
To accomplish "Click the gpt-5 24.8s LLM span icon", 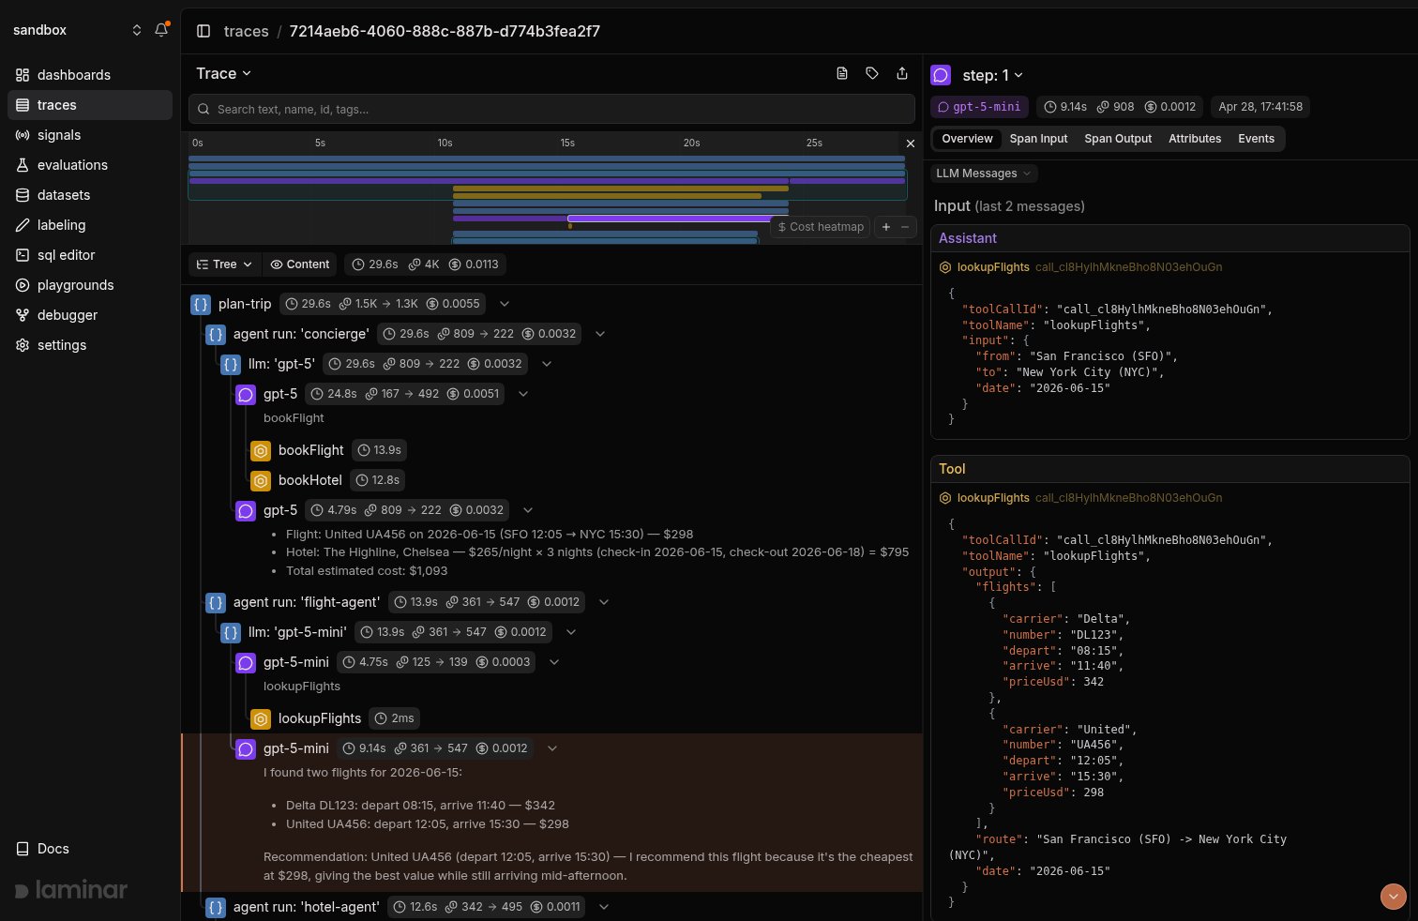I will click(246, 394).
